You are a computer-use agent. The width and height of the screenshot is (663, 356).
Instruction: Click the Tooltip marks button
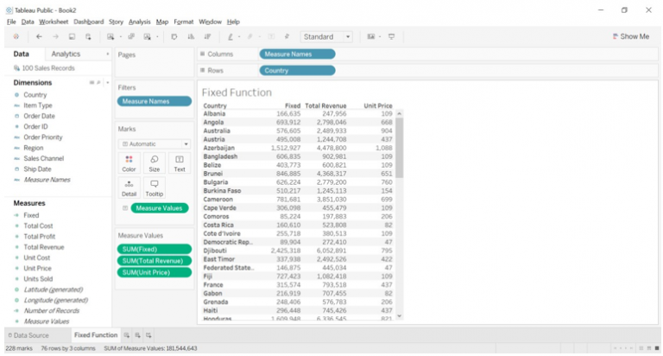click(154, 188)
